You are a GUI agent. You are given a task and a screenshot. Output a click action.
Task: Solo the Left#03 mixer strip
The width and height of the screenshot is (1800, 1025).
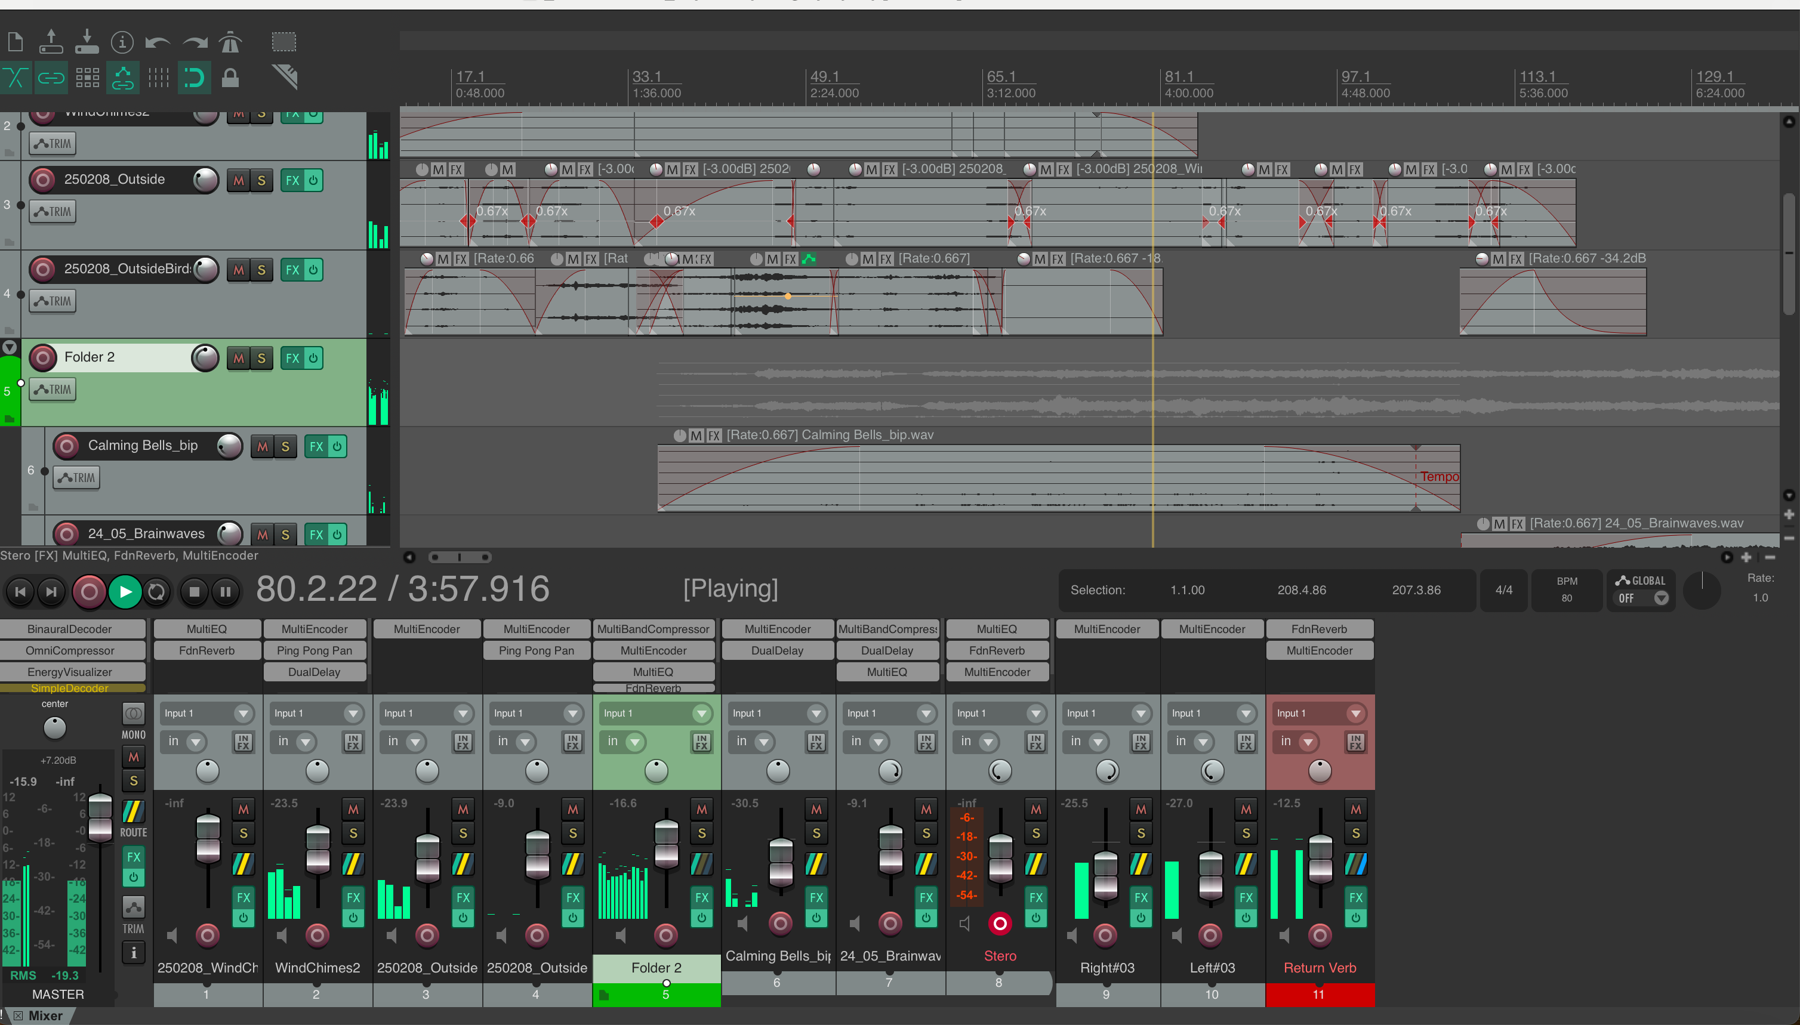click(1246, 833)
